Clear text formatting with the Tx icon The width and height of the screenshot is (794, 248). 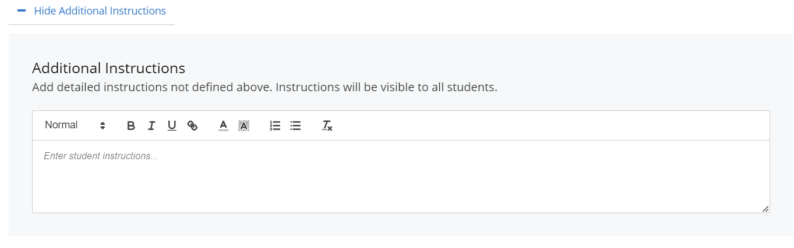pyautogui.click(x=327, y=125)
